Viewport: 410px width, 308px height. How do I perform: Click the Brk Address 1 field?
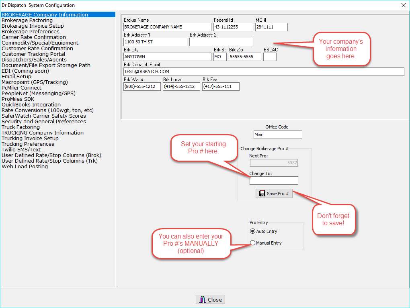[x=155, y=42]
